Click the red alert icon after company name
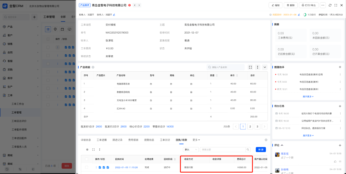This screenshot has width=346, height=174. [x=130, y=5]
